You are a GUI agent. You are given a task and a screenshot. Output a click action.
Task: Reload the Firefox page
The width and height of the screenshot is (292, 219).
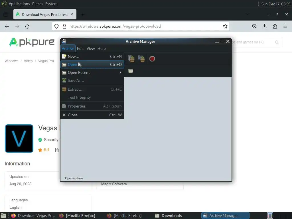point(27,27)
